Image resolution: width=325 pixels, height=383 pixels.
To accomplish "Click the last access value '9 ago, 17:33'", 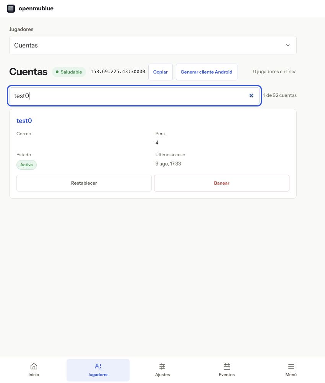I will pyautogui.click(x=168, y=164).
